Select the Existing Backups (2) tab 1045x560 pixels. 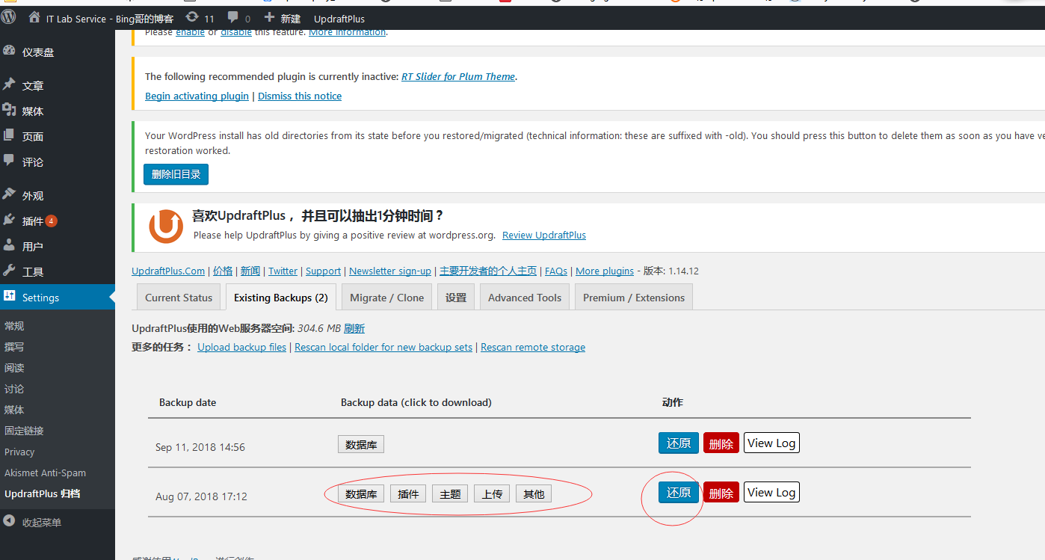[x=281, y=298]
